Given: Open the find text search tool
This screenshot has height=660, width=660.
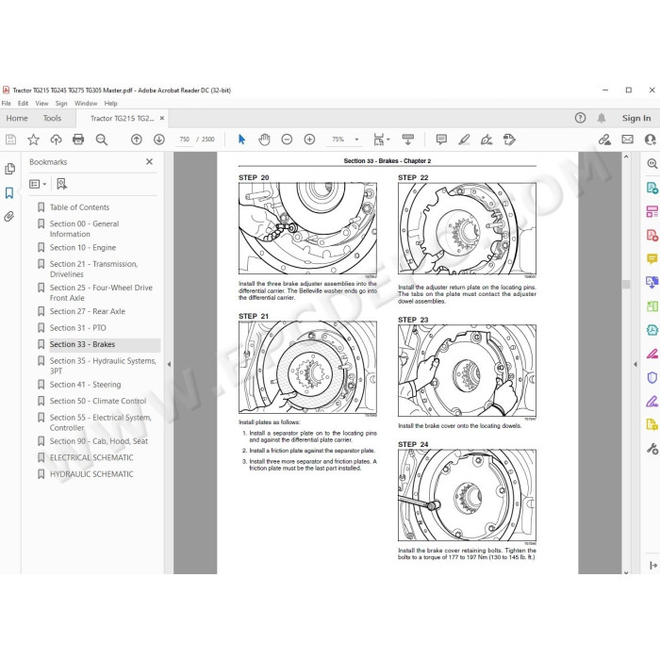Looking at the screenshot, I should click(101, 140).
